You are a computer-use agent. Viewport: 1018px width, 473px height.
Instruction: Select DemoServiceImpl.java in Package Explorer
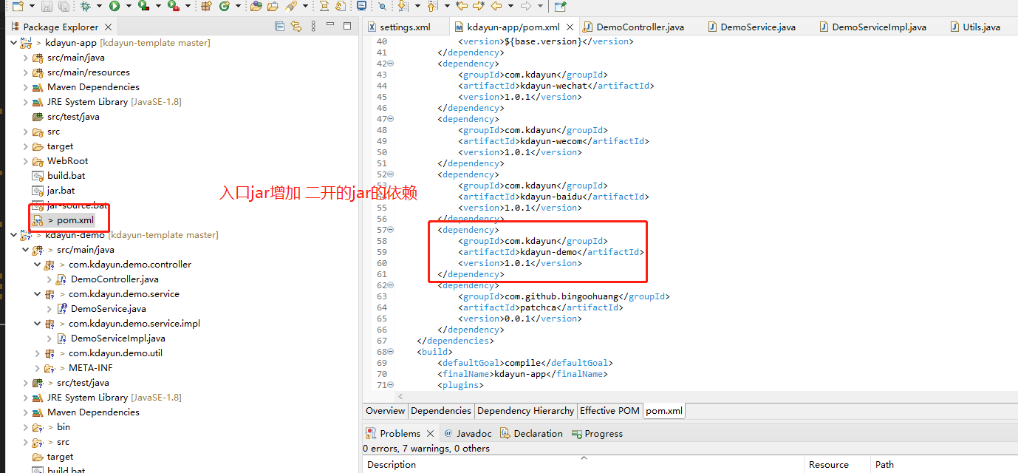click(117, 338)
